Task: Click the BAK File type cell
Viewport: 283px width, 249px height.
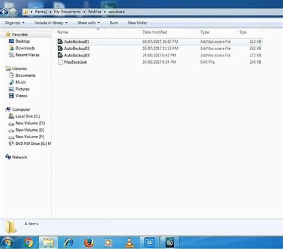Action: (x=207, y=62)
